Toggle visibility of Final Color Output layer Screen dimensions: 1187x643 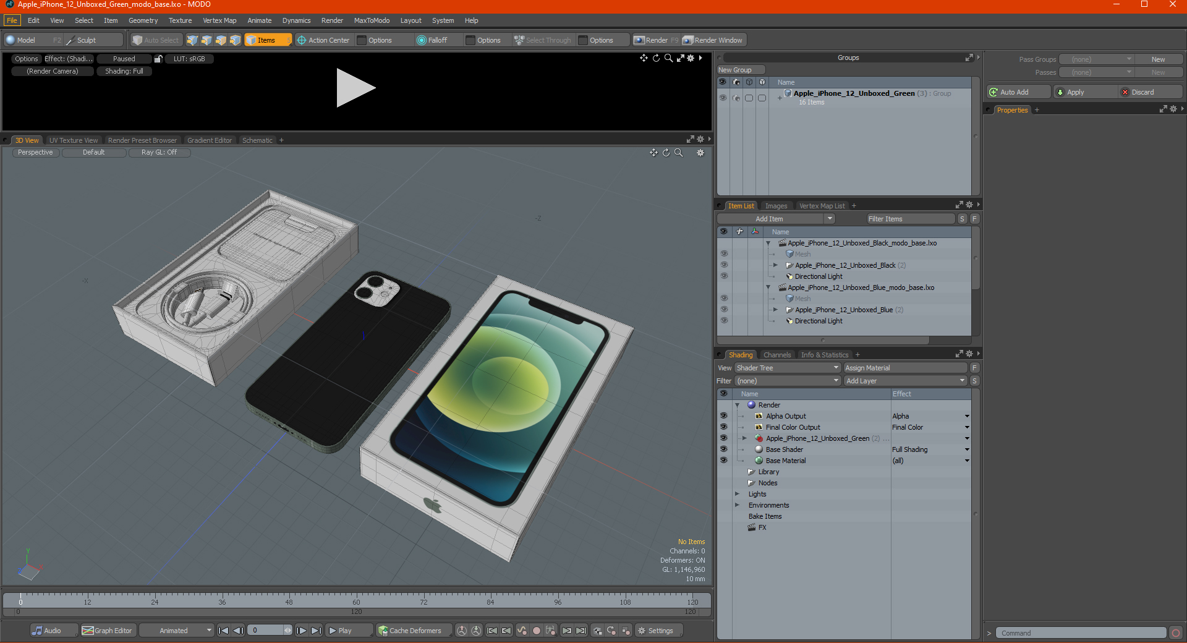[x=723, y=427]
